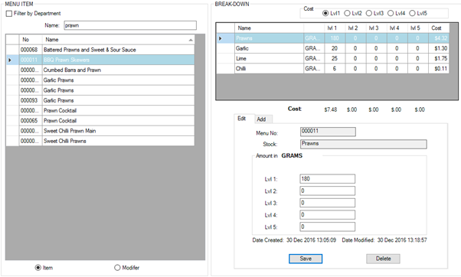Select the Sweet Chilli Prawn Main row
This screenshot has width=461, height=277.
point(100,131)
